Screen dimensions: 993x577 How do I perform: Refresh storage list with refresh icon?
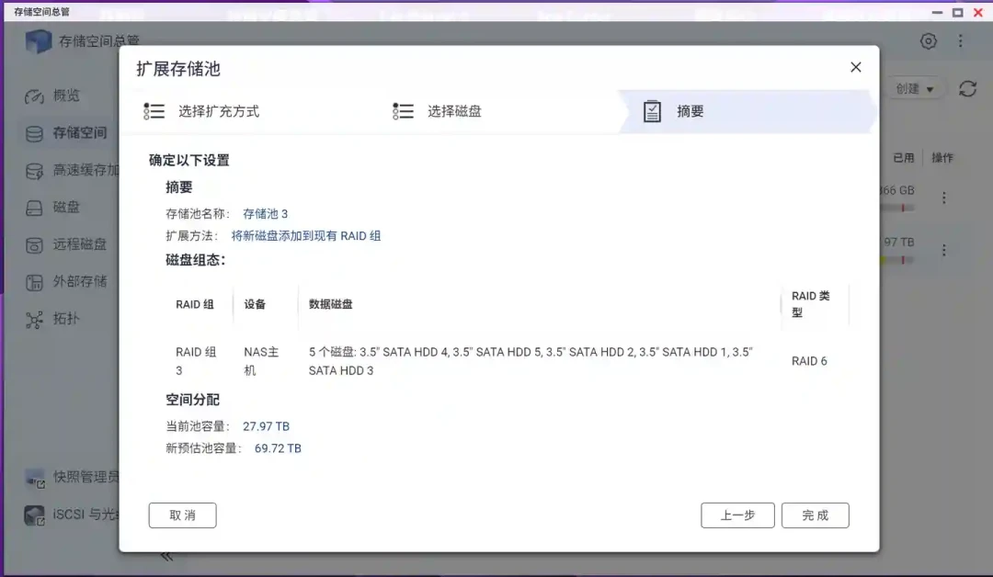pos(967,88)
